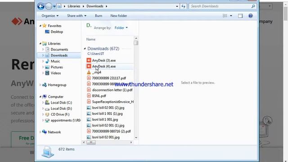
Task: Click PDF icon of disconnection letter (1).pdf
Action: click(x=89, y=90)
